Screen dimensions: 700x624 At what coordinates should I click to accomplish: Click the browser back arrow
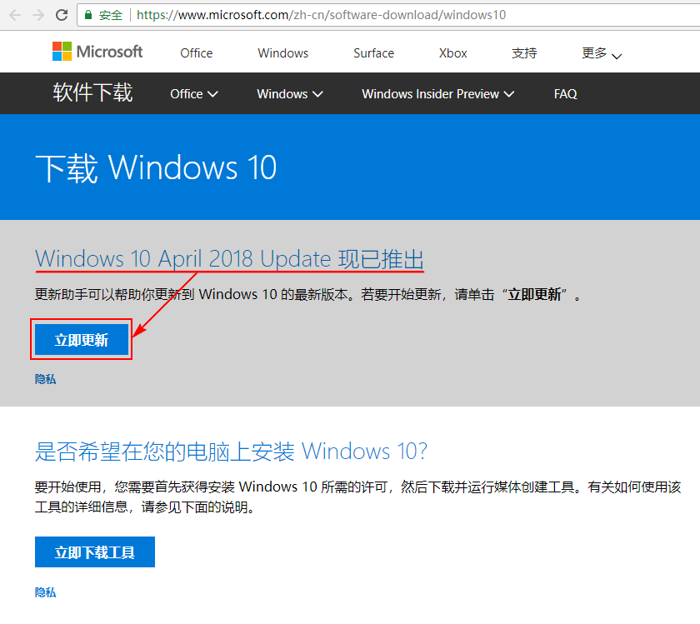[15, 15]
